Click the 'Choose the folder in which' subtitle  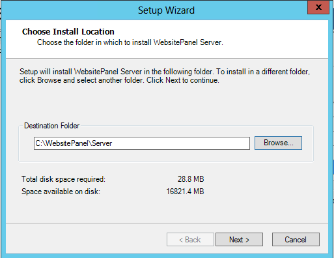pos(130,42)
